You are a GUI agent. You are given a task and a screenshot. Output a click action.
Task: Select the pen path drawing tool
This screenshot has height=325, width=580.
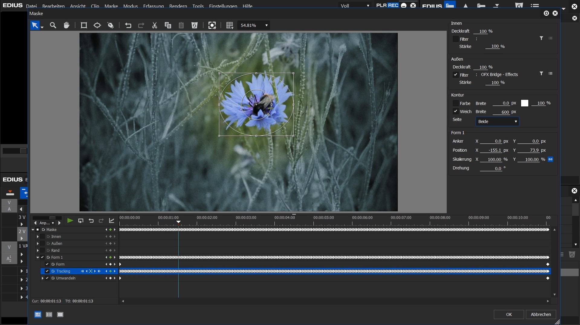111,25
